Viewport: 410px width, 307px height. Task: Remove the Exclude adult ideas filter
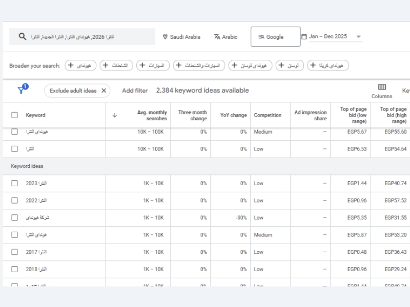click(104, 91)
